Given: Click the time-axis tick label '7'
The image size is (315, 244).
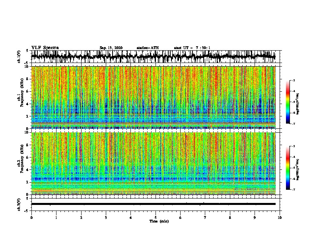Looking at the screenshot, I should click(205, 217).
